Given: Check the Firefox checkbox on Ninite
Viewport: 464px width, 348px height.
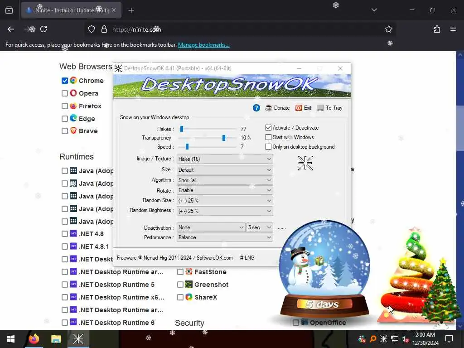Looking at the screenshot, I should tap(65, 106).
